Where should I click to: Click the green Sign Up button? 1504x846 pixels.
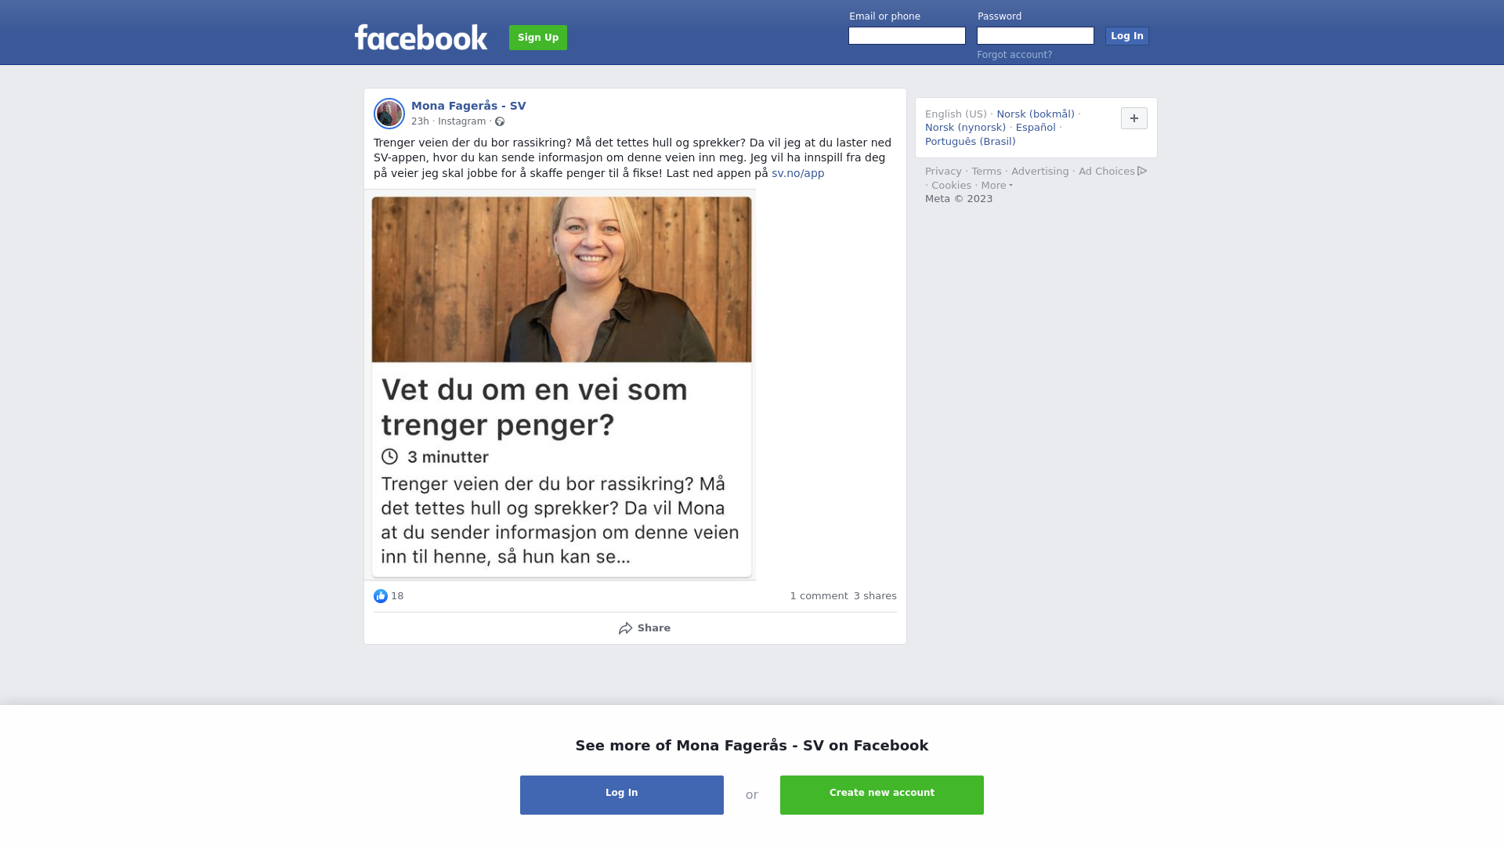[x=538, y=38]
